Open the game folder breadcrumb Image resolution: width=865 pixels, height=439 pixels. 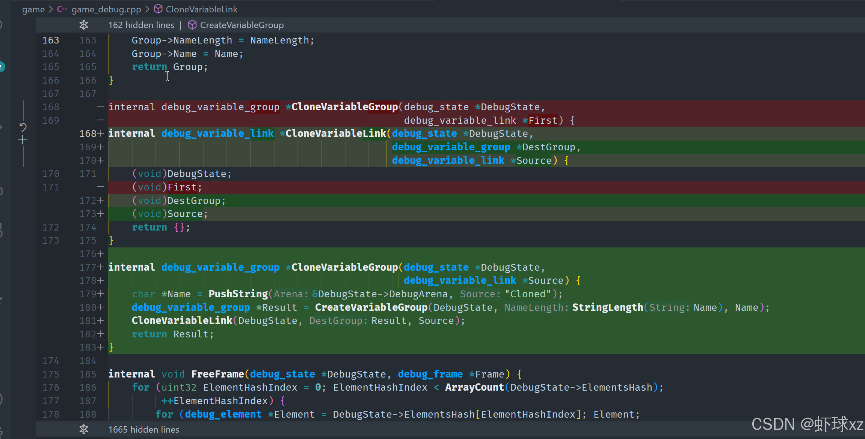33,9
